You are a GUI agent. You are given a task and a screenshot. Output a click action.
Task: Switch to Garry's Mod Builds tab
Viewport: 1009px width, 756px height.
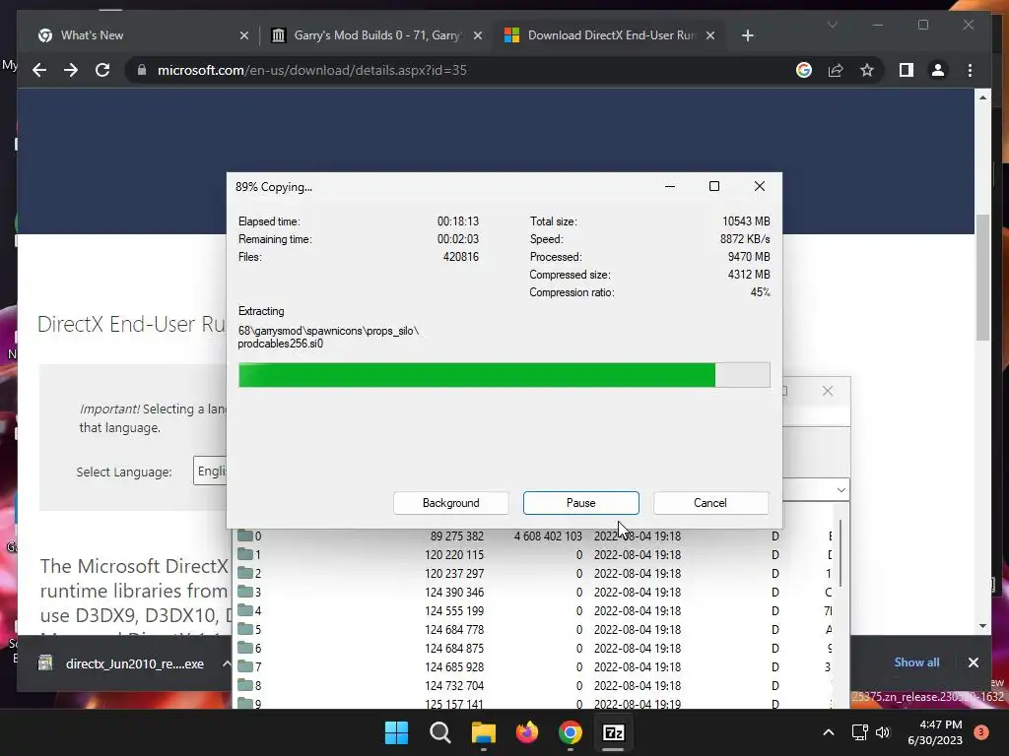point(376,35)
